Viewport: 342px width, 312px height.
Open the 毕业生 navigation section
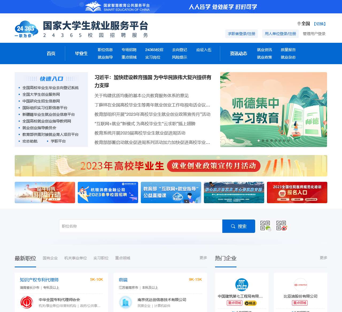(81, 53)
